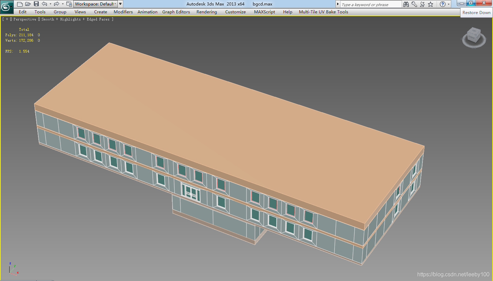Open the Workspace: Default dropdown
Image resolution: width=493 pixels, height=281 pixels.
[96, 4]
